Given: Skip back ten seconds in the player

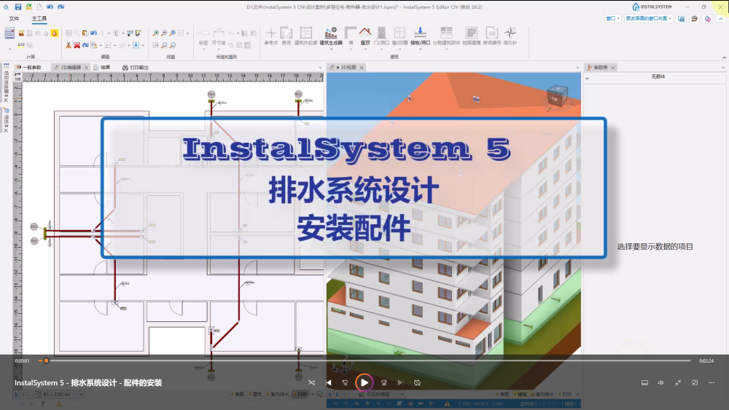Looking at the screenshot, I should point(345,382).
